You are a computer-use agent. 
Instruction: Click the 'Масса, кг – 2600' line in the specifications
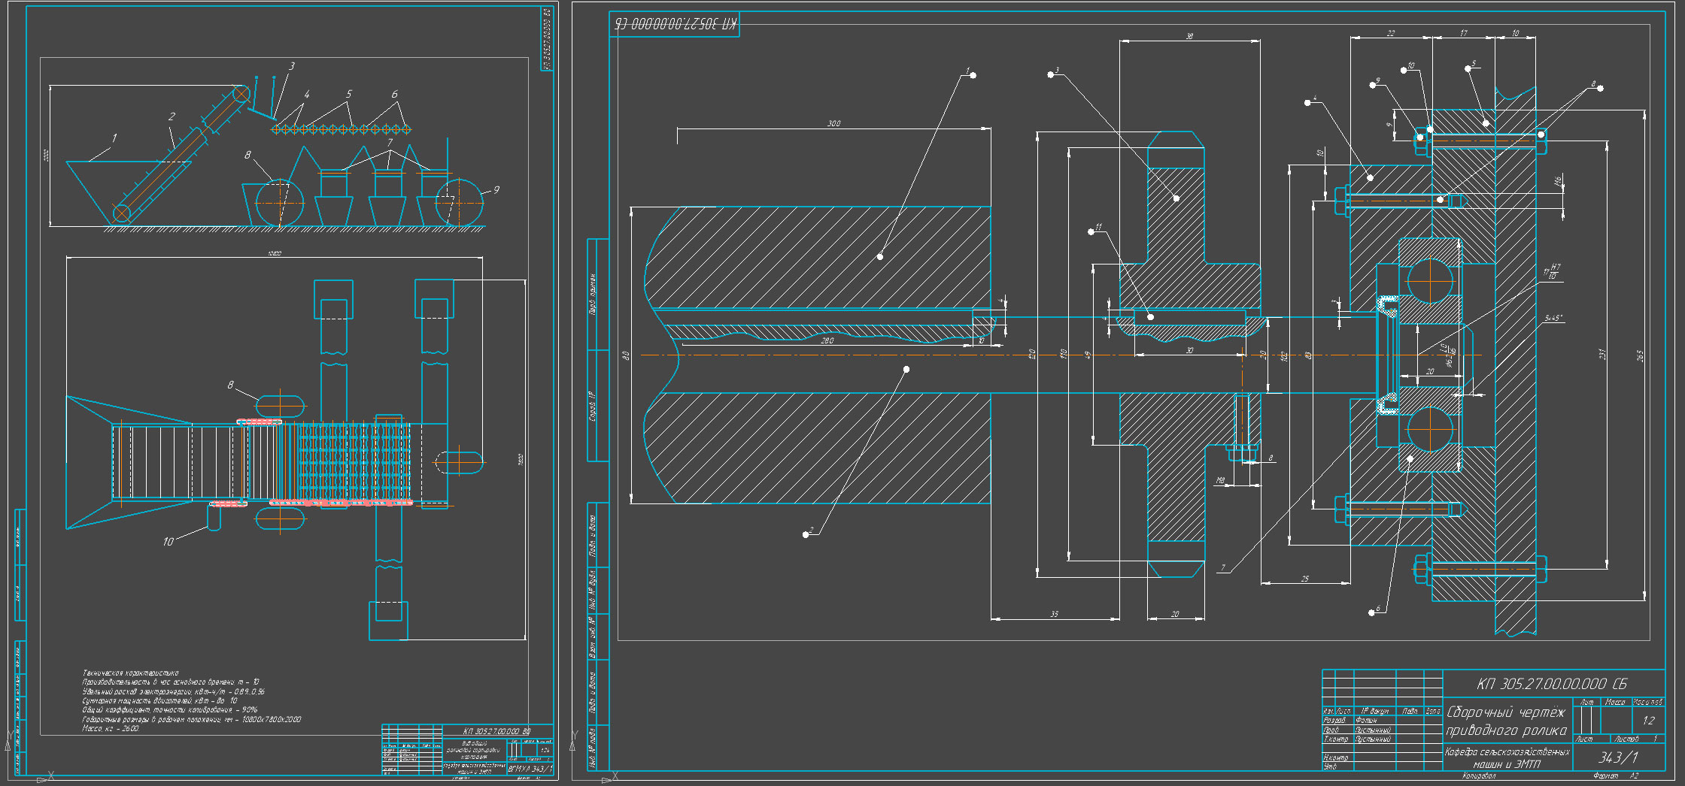pyautogui.click(x=111, y=728)
